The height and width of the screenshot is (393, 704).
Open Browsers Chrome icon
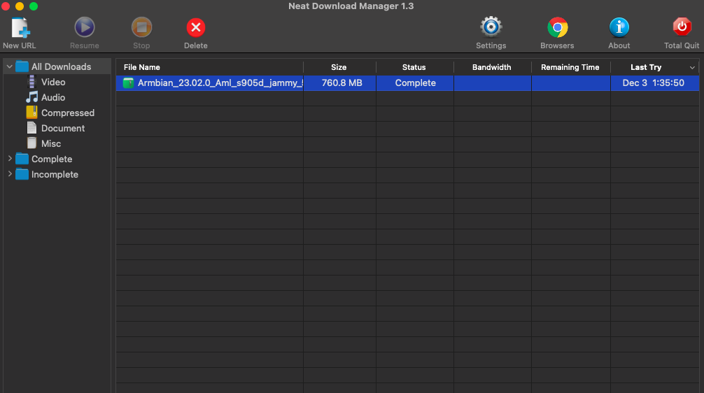coord(557,28)
